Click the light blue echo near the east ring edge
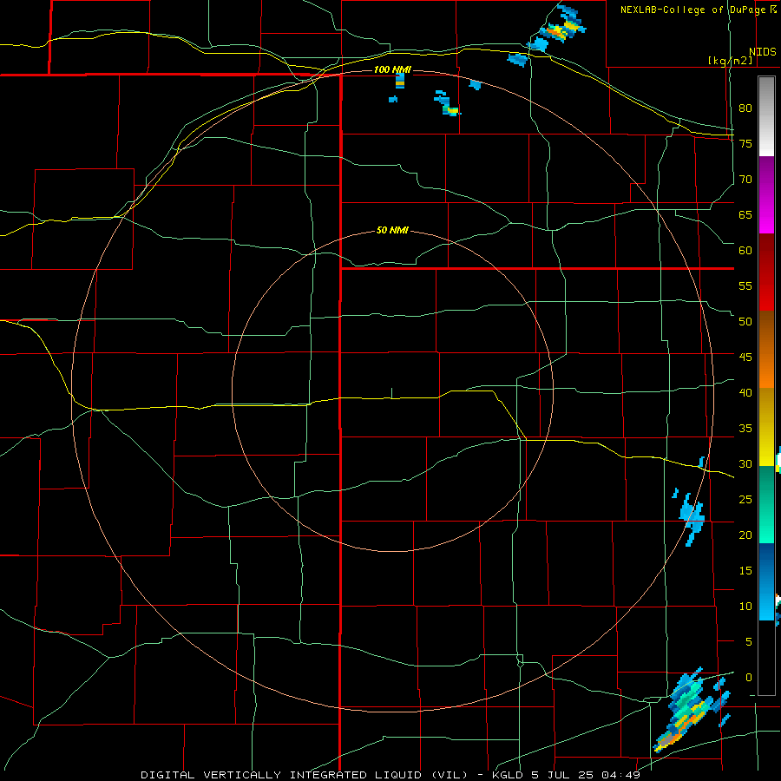 point(692,518)
